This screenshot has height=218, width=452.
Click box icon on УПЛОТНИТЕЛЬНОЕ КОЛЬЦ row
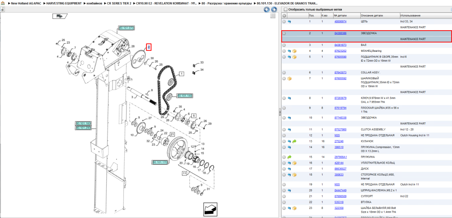click(295, 163)
